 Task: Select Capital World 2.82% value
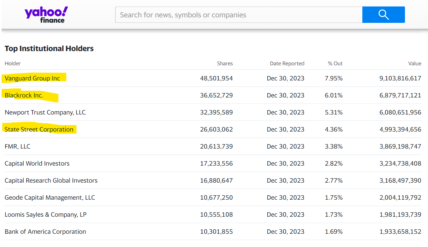334,163
